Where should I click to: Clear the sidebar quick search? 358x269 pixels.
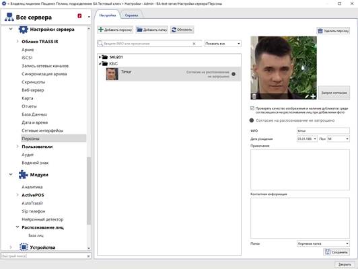89,256
